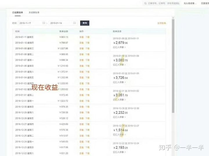The width and height of the screenshot is (209, 156).
Task: Download the 2019-01-11 bill via 下载
Action: click(x=87, y=37)
